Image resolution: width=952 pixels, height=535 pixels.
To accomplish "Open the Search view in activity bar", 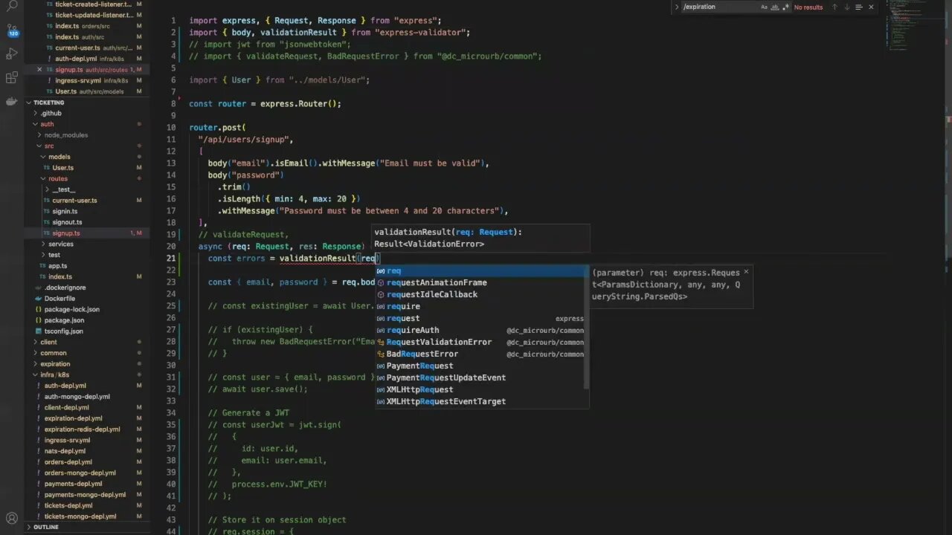I will tap(12, 6).
